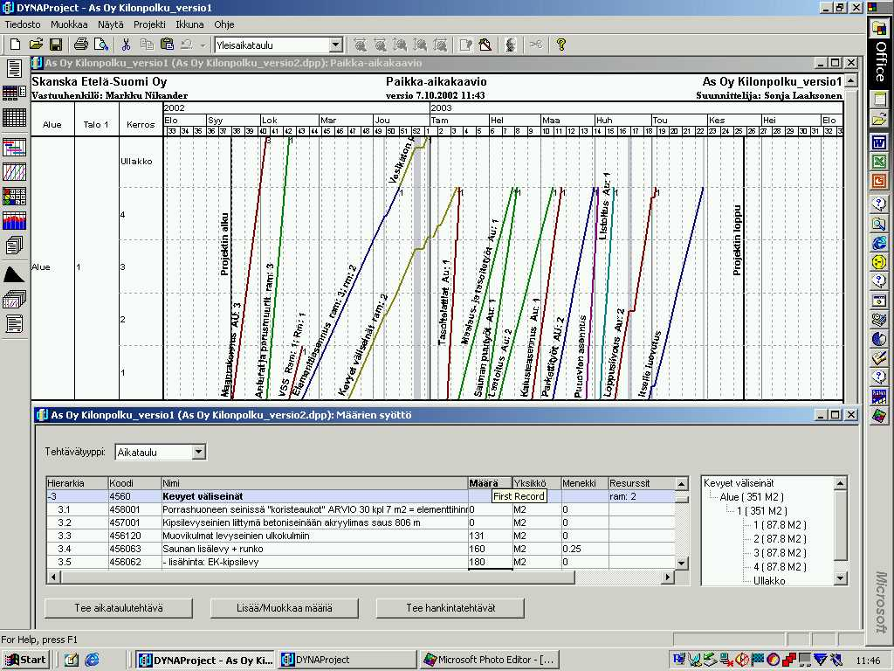Image resolution: width=894 pixels, height=671 pixels.
Task: Click the tree panel's scroll down arrow
Action: [841, 578]
